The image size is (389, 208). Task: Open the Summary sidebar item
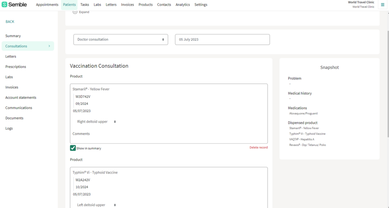tap(13, 36)
